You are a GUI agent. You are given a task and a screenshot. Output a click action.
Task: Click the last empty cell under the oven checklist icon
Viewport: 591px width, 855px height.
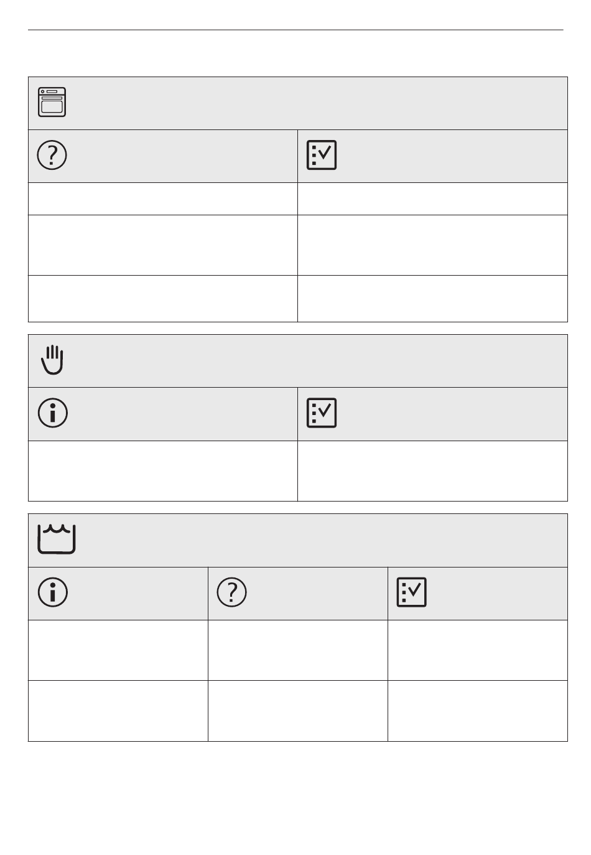tap(432, 299)
